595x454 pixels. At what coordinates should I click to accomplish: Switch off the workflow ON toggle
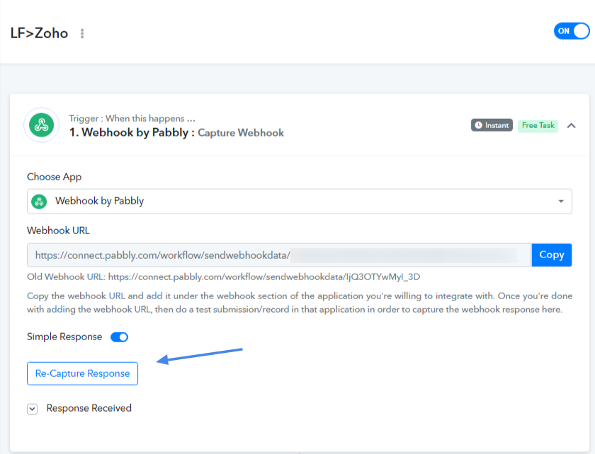(572, 31)
